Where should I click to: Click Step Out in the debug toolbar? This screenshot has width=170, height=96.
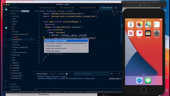click(109, 12)
